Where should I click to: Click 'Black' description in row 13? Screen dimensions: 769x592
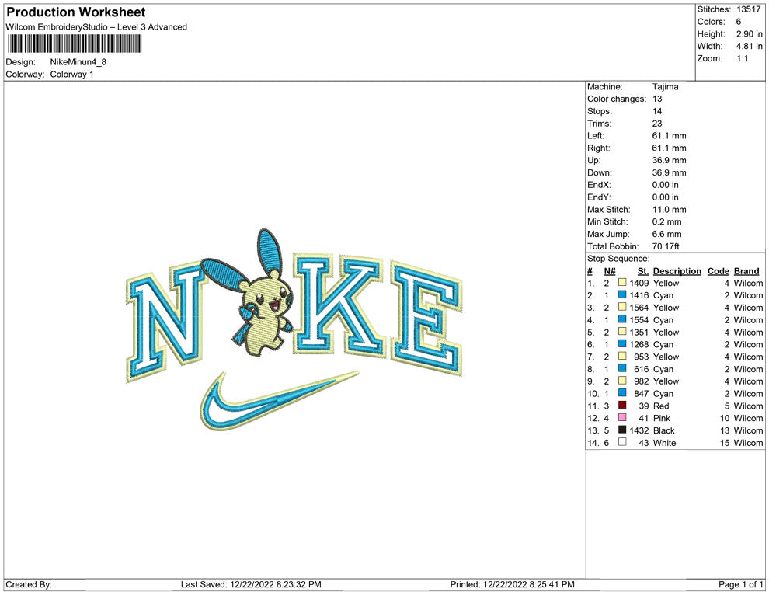(664, 430)
